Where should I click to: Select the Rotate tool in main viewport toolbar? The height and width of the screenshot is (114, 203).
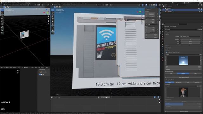tap(53, 19)
